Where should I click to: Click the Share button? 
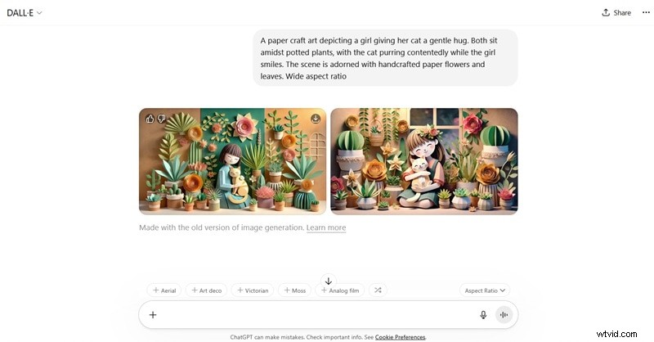(x=616, y=12)
